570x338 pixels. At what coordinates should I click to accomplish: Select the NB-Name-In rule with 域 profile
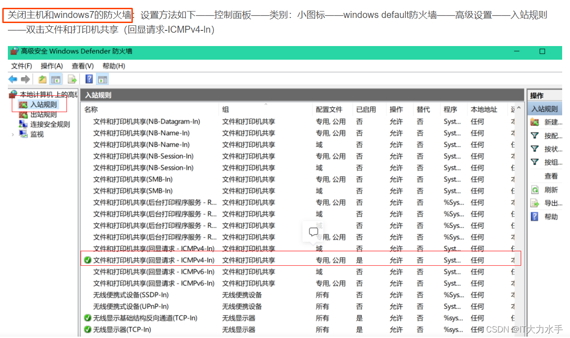click(141, 145)
